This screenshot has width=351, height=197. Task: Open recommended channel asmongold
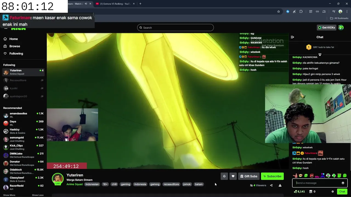tap(23, 139)
